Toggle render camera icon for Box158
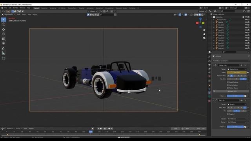 coord(248,25)
